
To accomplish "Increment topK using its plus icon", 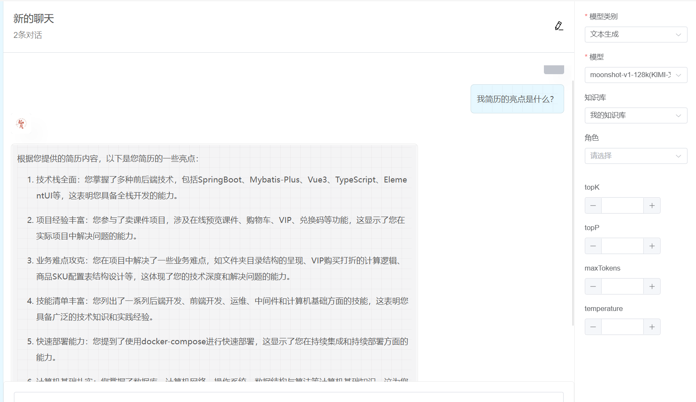I will click(651, 205).
